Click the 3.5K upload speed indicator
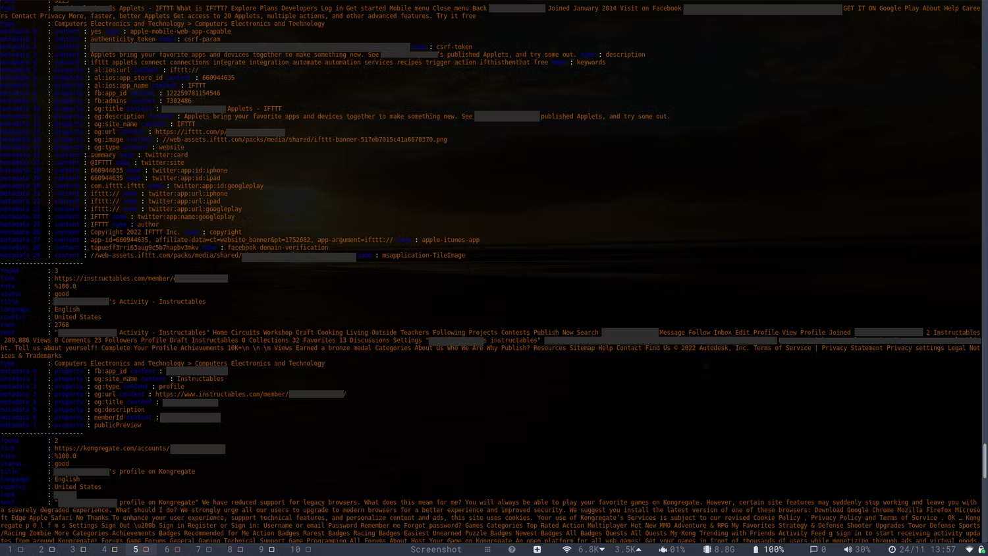This screenshot has width=988, height=556. pos(628,549)
